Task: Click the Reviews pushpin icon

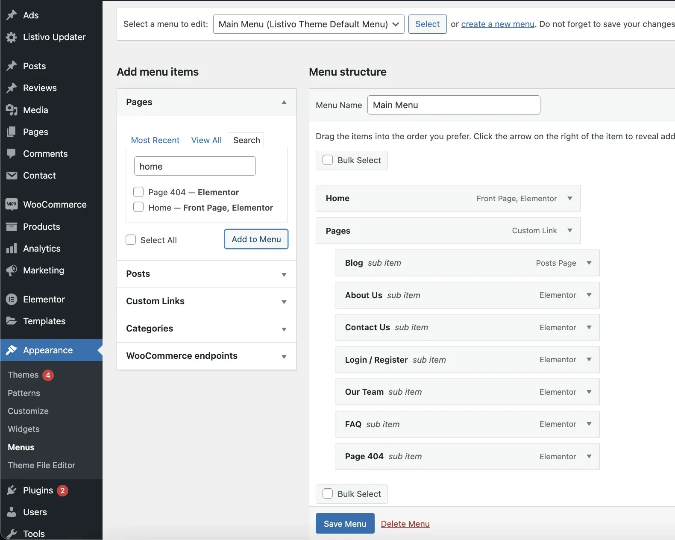Action: click(x=12, y=88)
